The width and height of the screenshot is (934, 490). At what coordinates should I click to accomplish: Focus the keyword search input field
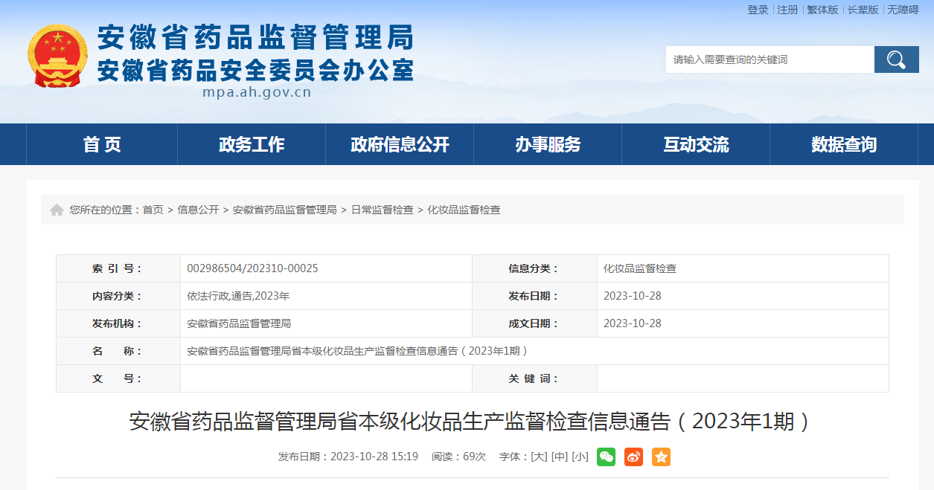tap(770, 59)
